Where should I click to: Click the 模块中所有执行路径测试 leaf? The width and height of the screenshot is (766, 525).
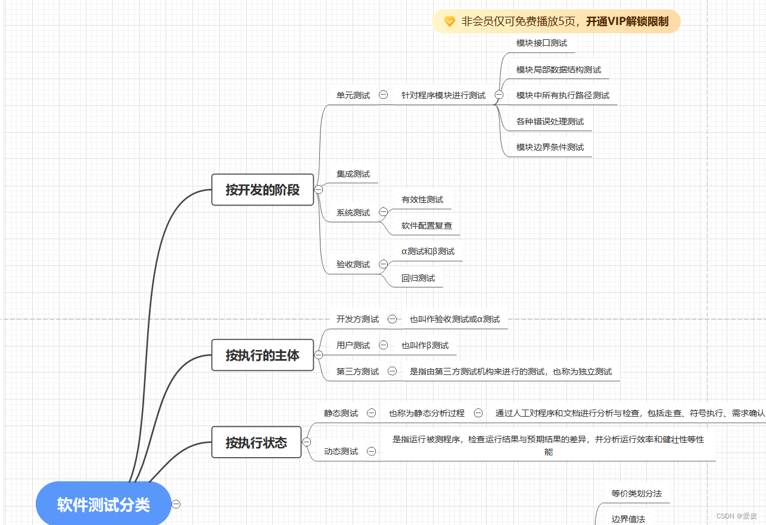click(563, 95)
